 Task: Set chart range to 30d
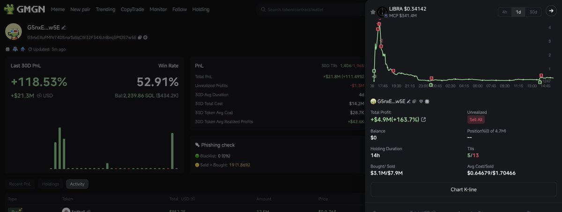click(x=533, y=12)
